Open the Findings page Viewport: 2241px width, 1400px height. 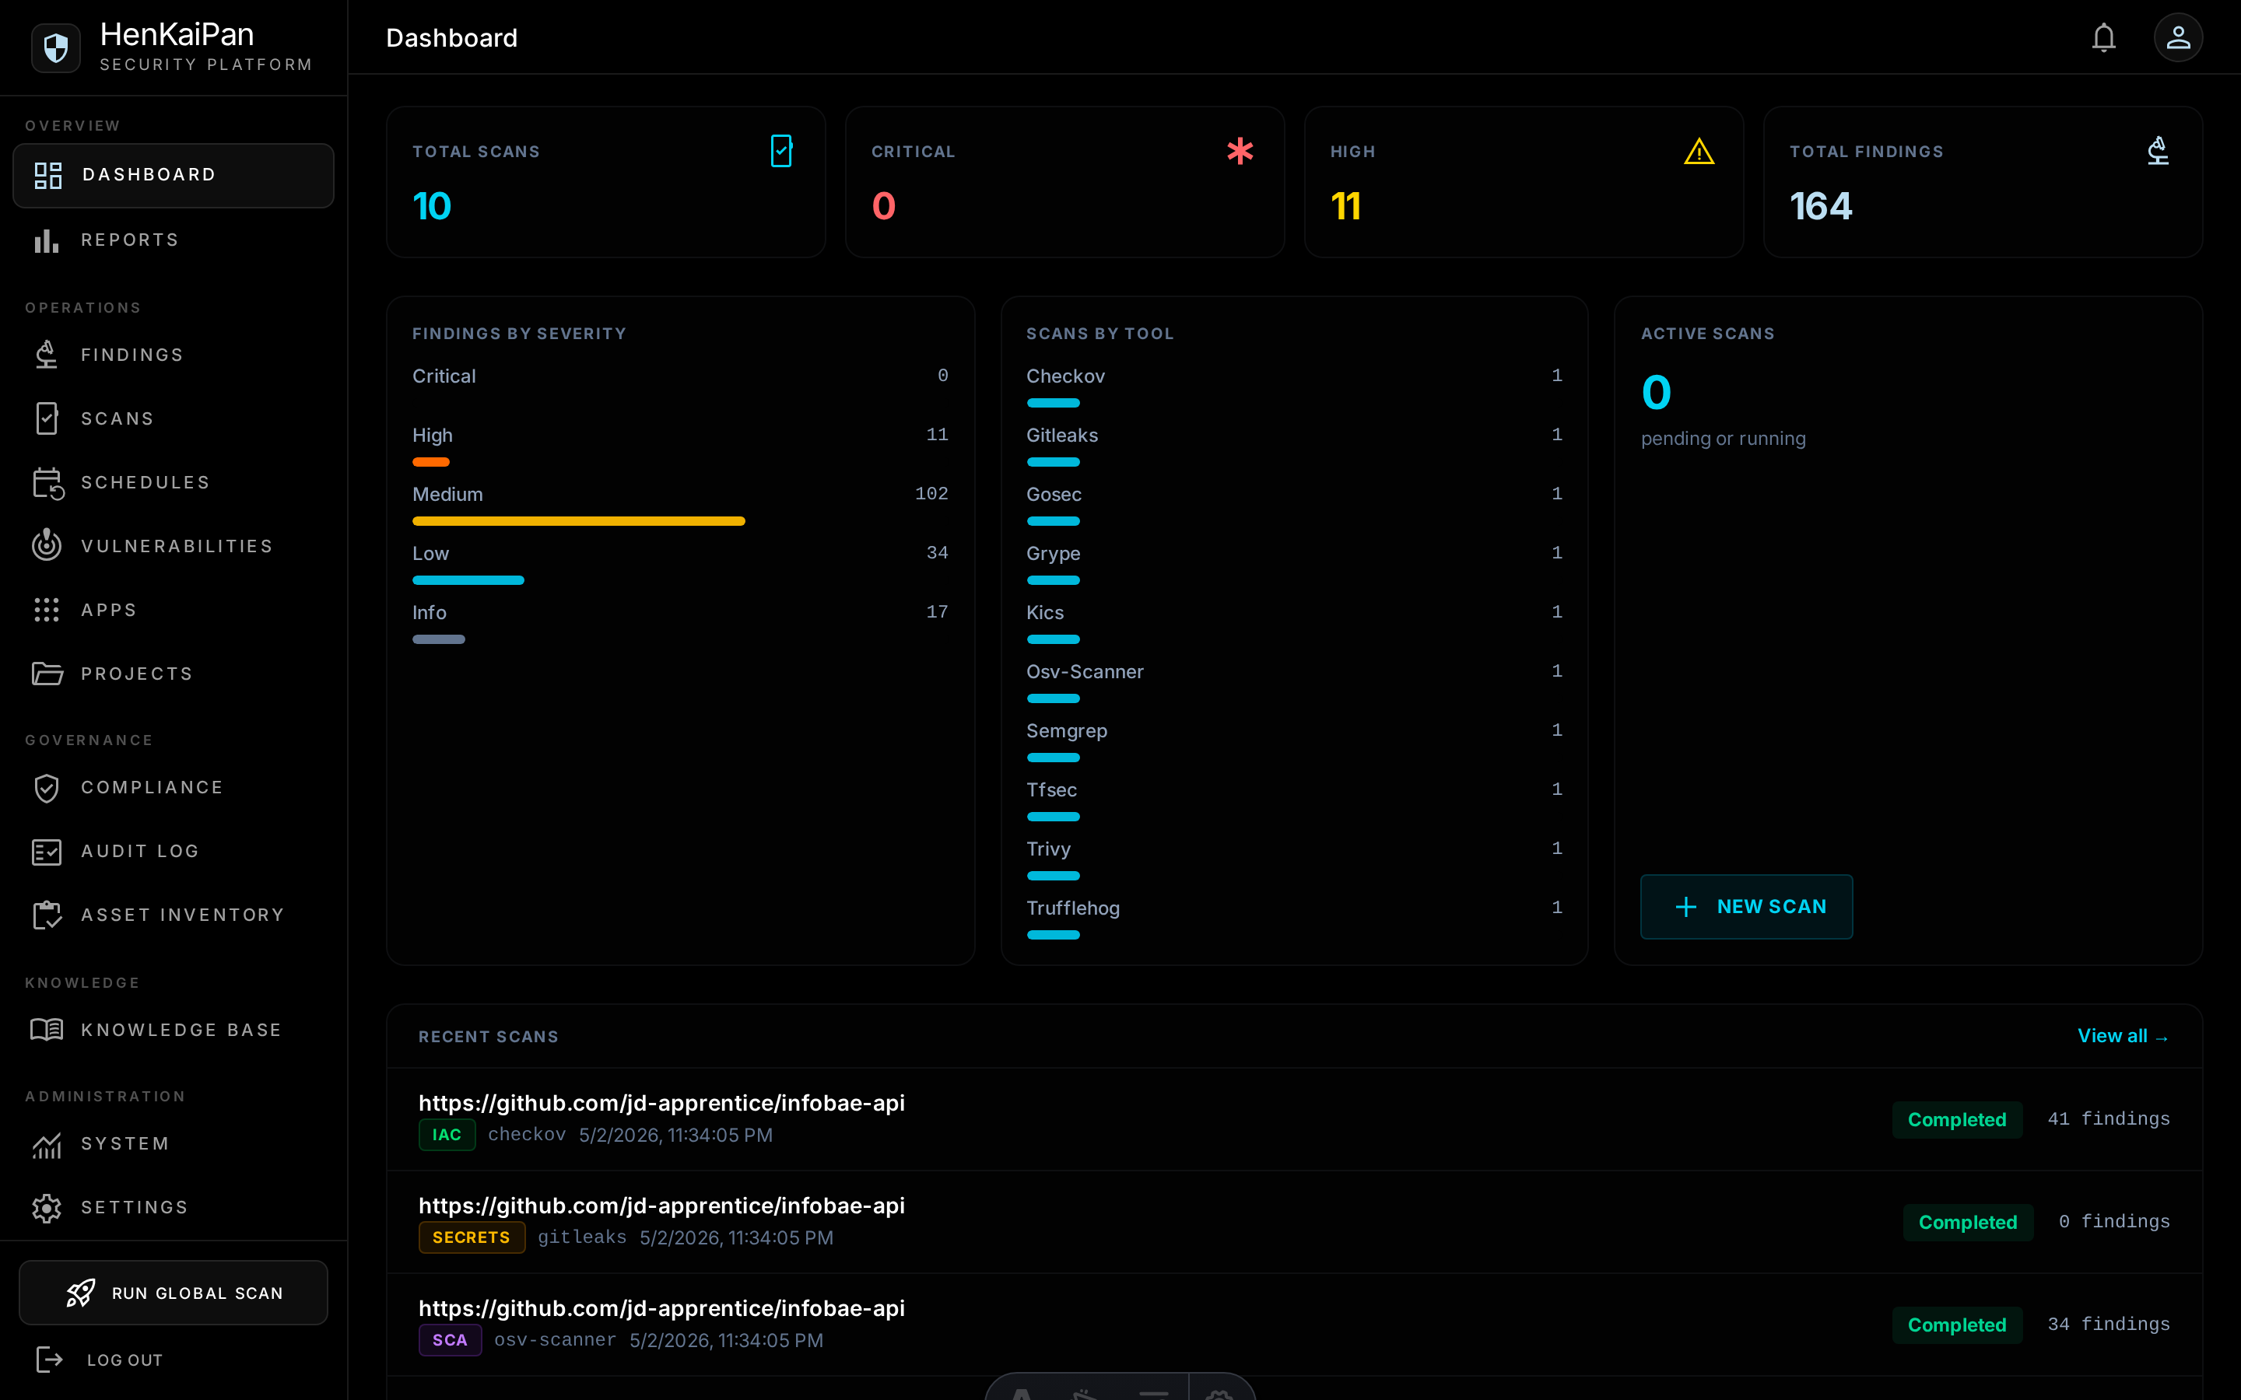(174, 355)
